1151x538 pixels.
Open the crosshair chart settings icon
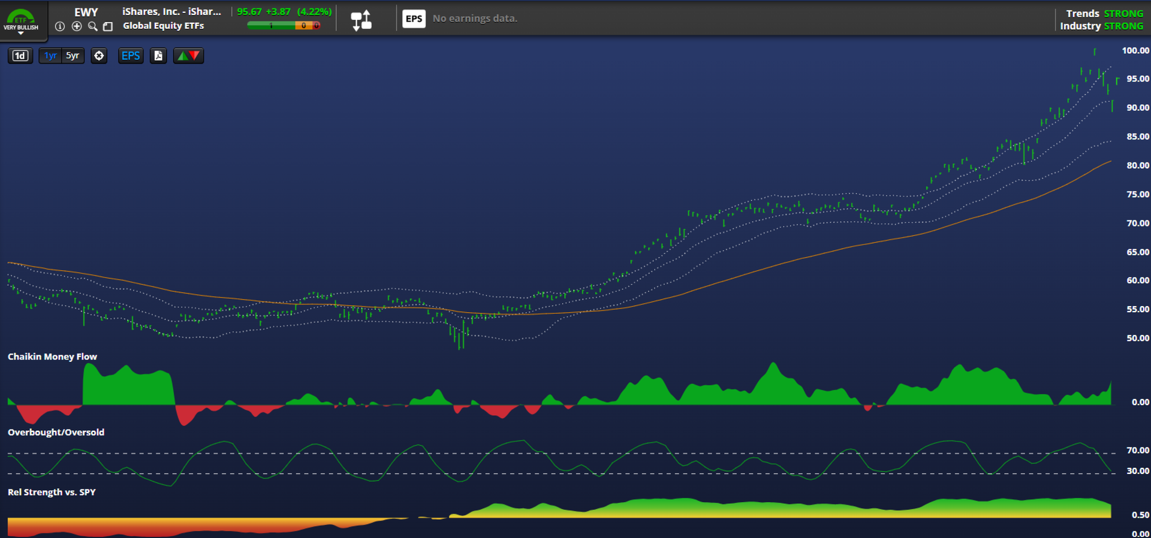click(99, 56)
